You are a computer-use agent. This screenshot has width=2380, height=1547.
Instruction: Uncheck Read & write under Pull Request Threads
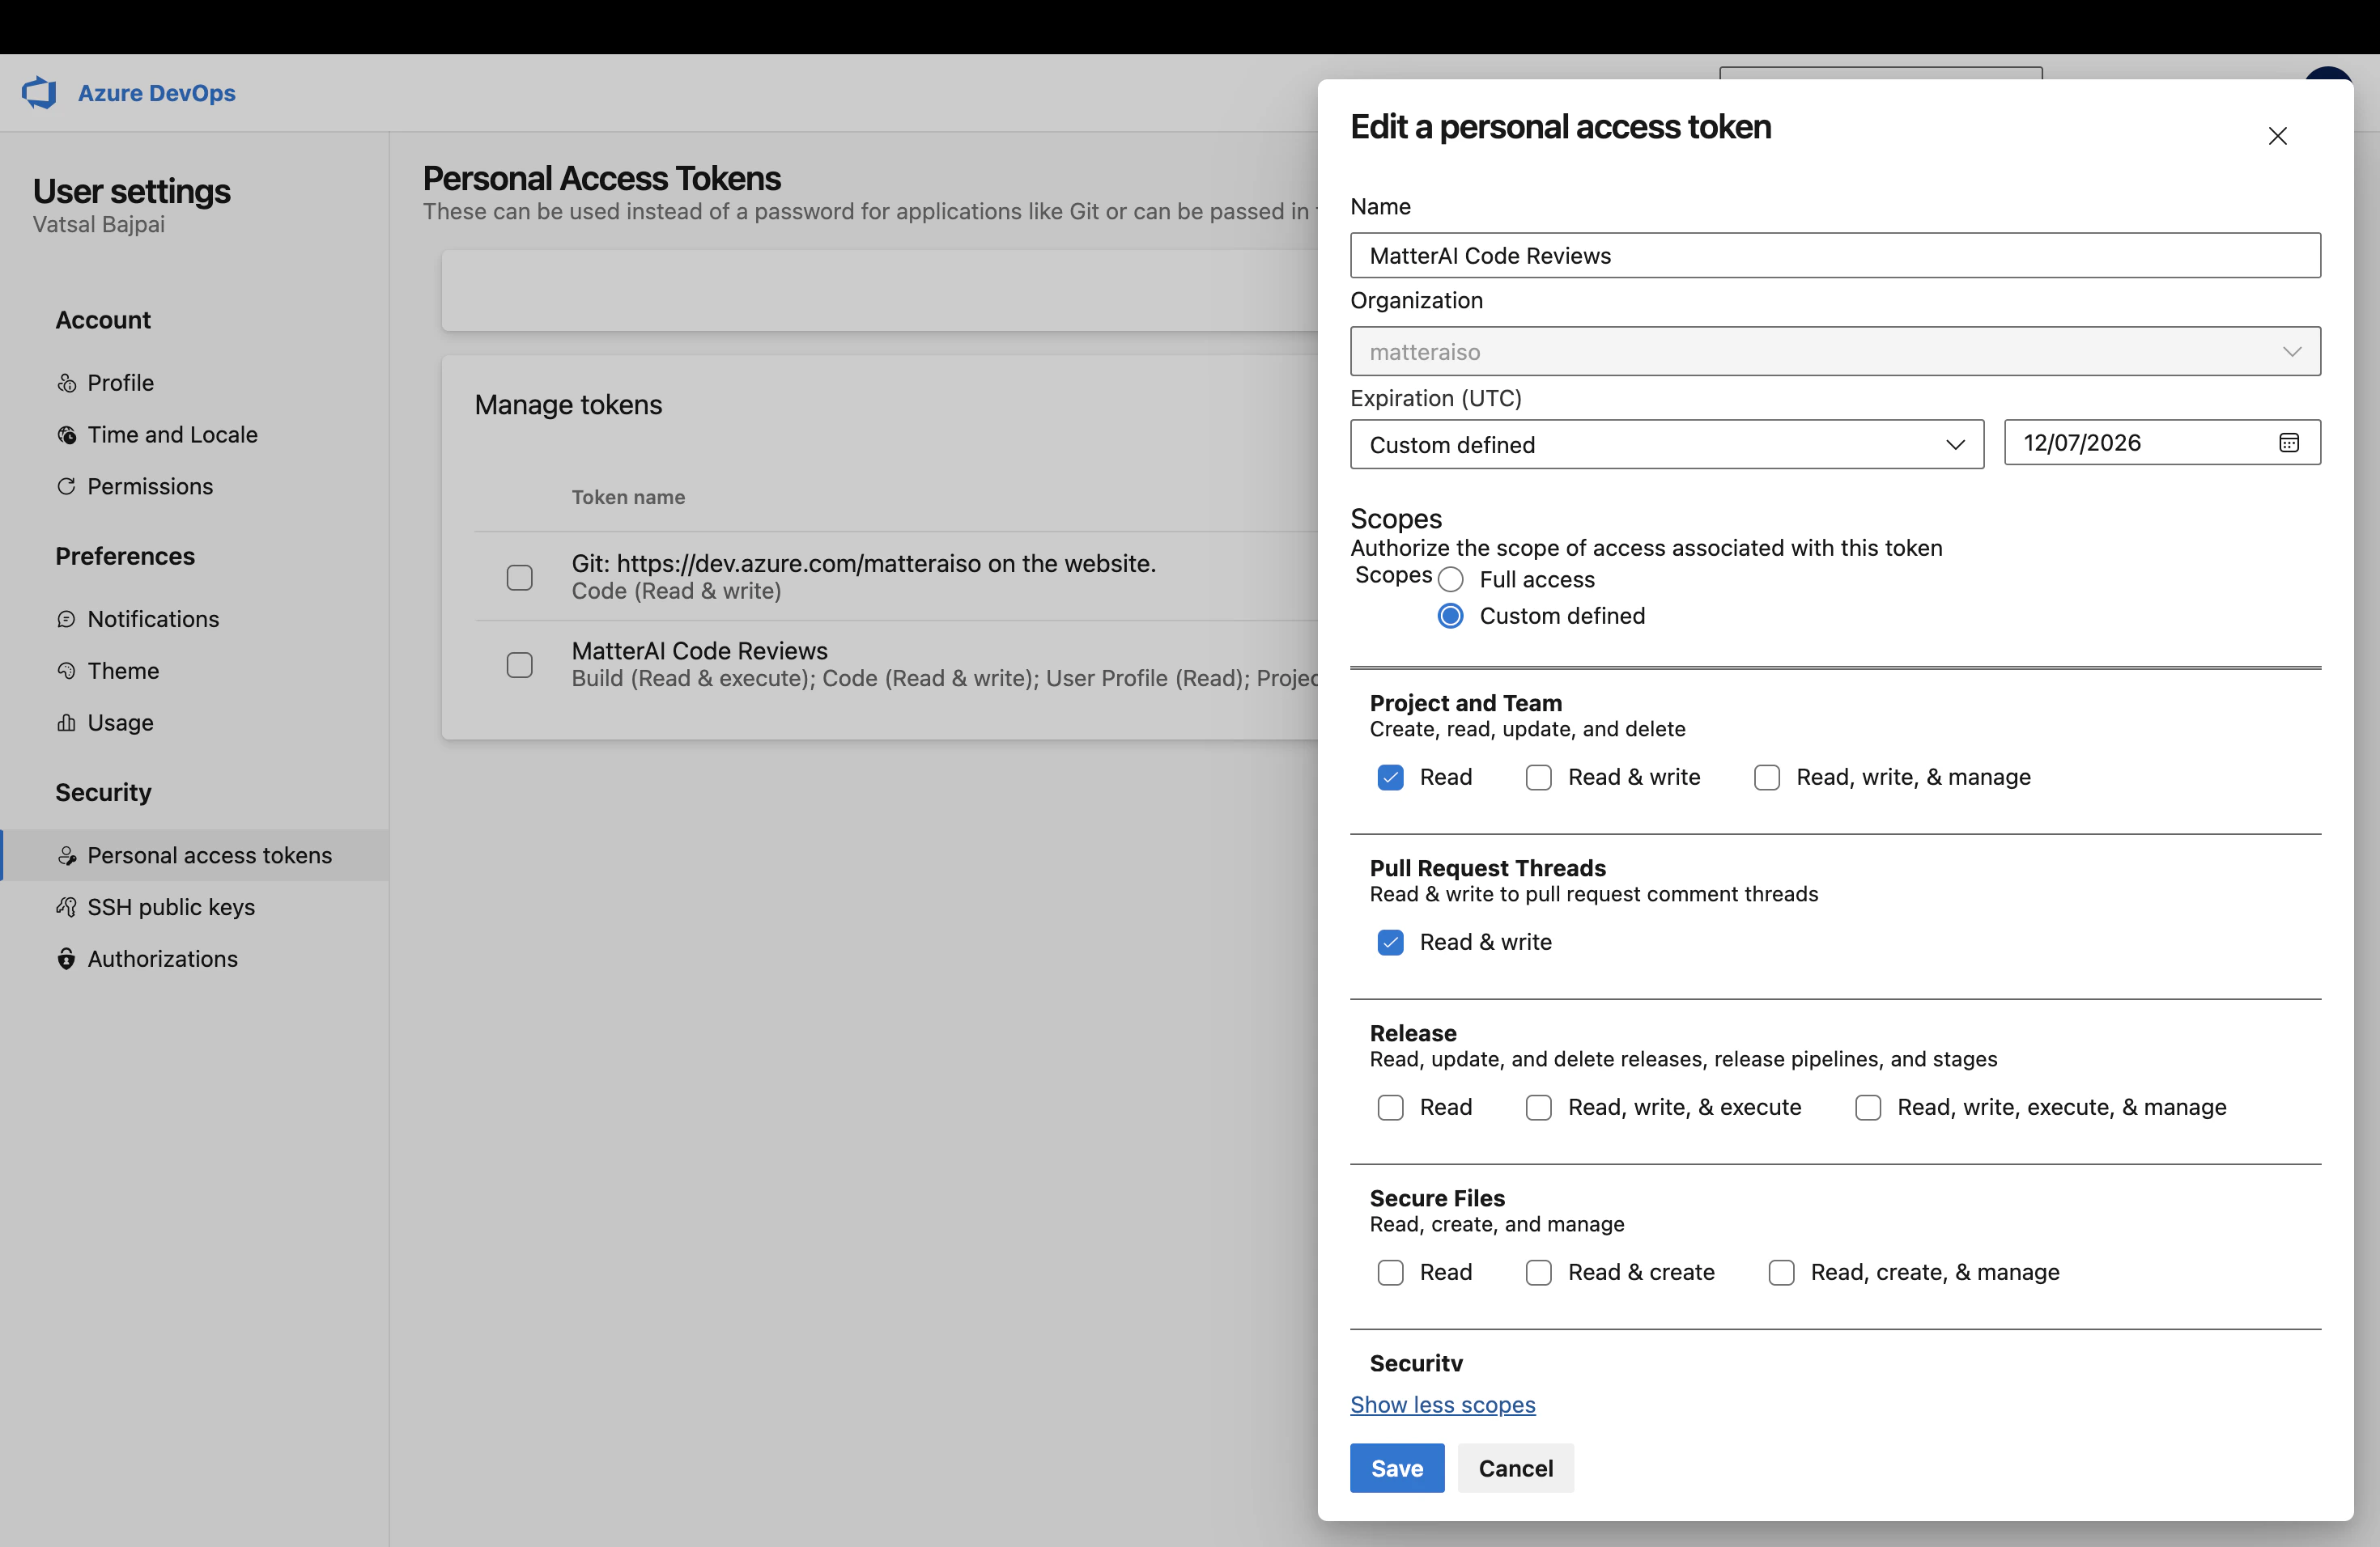(1390, 942)
